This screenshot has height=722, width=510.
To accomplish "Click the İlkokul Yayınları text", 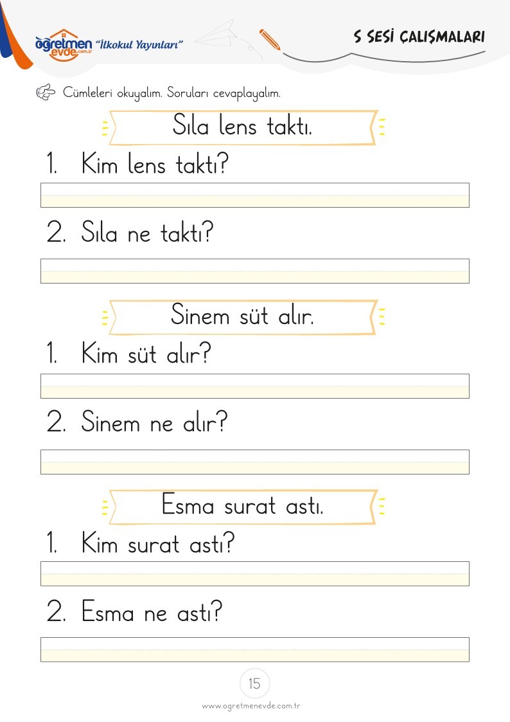I will tap(139, 44).
